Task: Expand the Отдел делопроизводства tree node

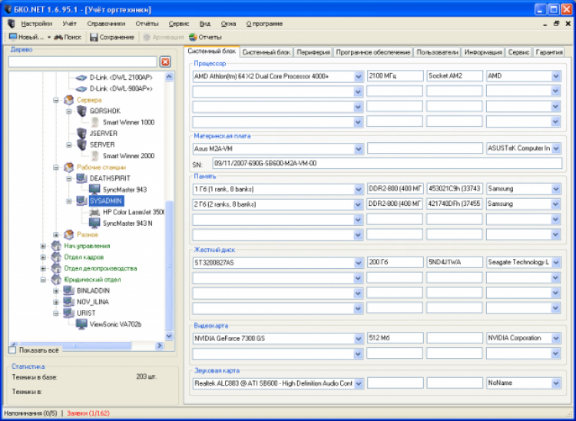Action: pos(43,268)
